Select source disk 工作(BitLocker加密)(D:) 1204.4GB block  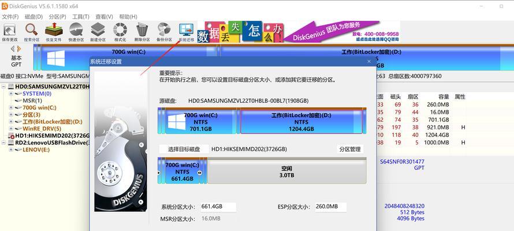[x=301, y=121]
